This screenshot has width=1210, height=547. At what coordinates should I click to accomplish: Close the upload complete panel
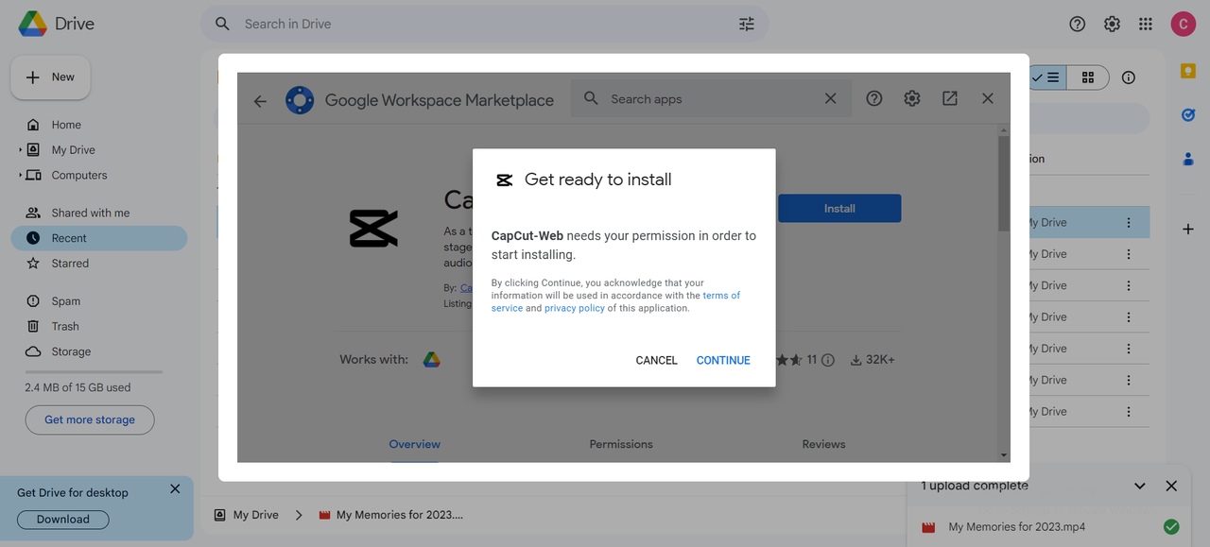click(x=1171, y=486)
